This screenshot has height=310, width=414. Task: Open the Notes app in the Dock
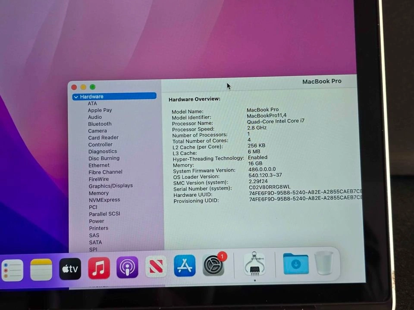(41, 270)
